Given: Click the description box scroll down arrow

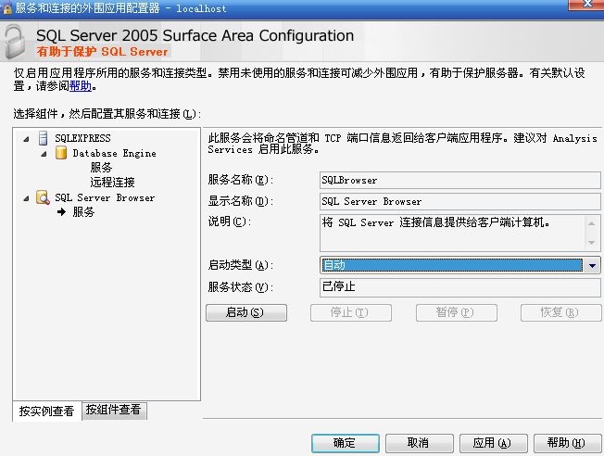Looking at the screenshot, I should pyautogui.click(x=592, y=243).
